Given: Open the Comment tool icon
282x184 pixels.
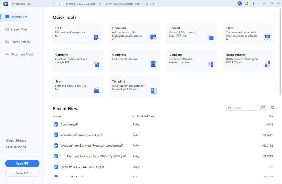Looking at the screenshot, I should (x=153, y=37).
